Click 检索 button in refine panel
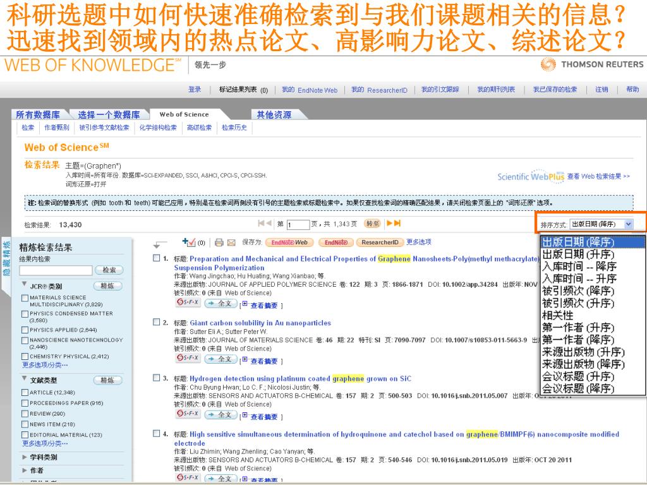Viewport: 647px width, 485px height. pos(109,270)
